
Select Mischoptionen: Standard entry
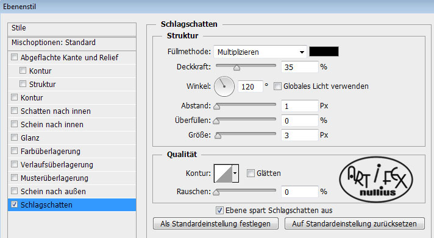point(72,43)
